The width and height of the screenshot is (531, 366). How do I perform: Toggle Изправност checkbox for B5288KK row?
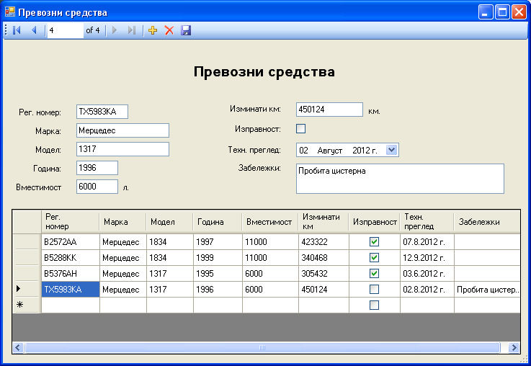tap(374, 258)
